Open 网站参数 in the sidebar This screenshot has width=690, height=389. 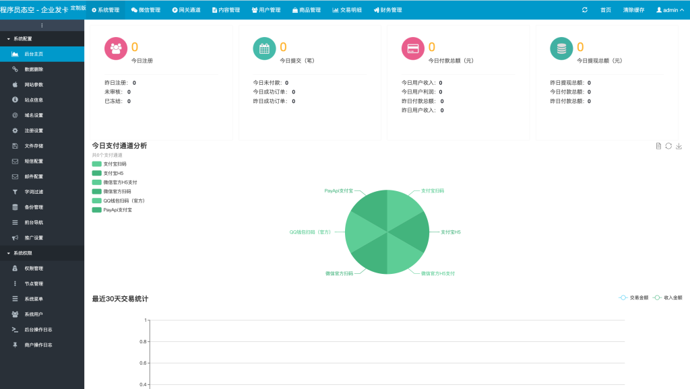point(34,85)
